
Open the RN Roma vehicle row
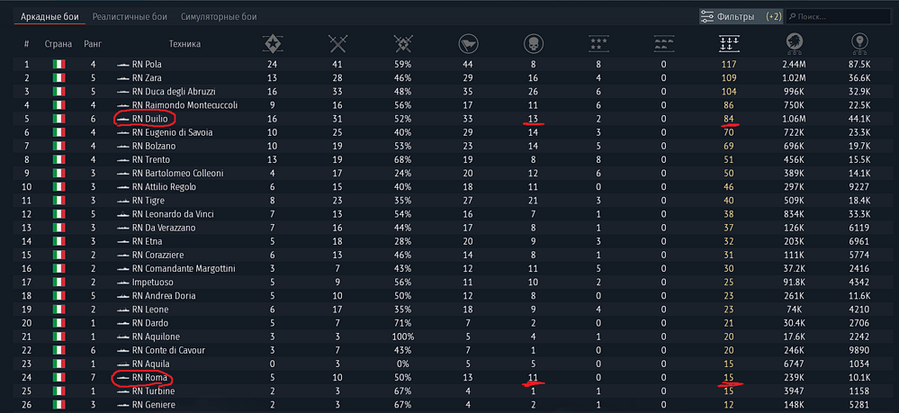[x=449, y=377]
